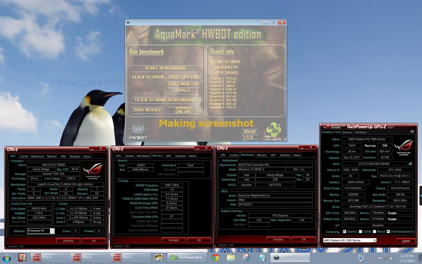Click the GPU-Z Name field AMD Radeon HD 7900 Series
The width and height of the screenshot is (422, 264).
367,139
